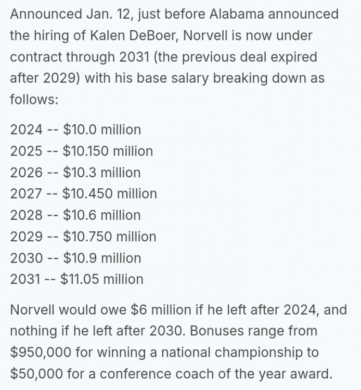Click the 2027 $10.450 million line
This screenshot has height=390, width=361.
pyautogui.click(x=83, y=193)
